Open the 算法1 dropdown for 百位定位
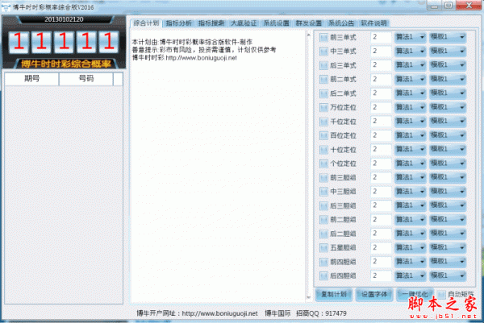 [x=411, y=135]
